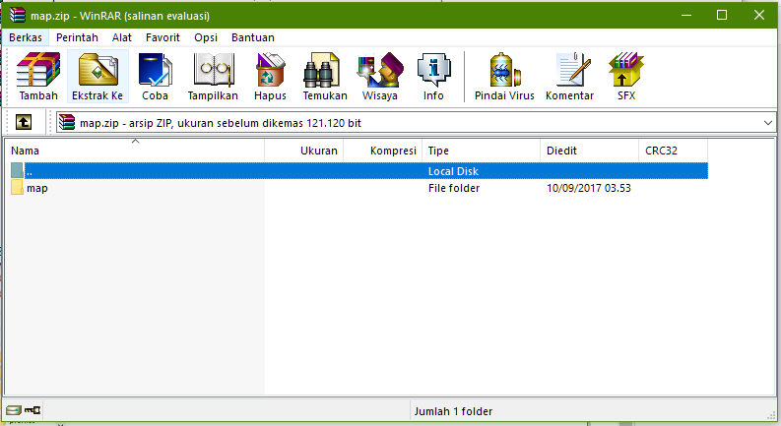
Task: Sort by the Kompresi column header
Action: tap(383, 151)
